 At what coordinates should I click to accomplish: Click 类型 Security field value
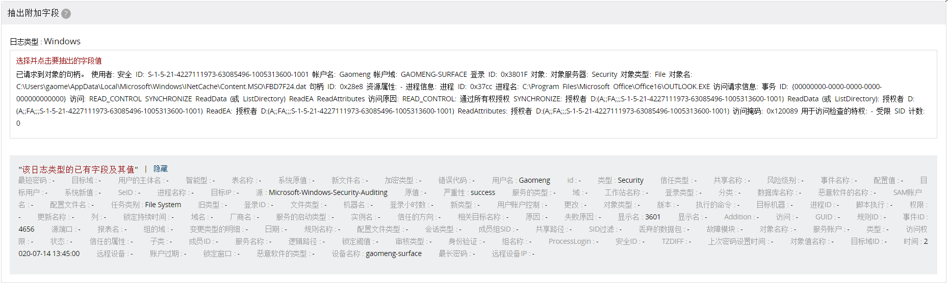[x=630, y=180]
